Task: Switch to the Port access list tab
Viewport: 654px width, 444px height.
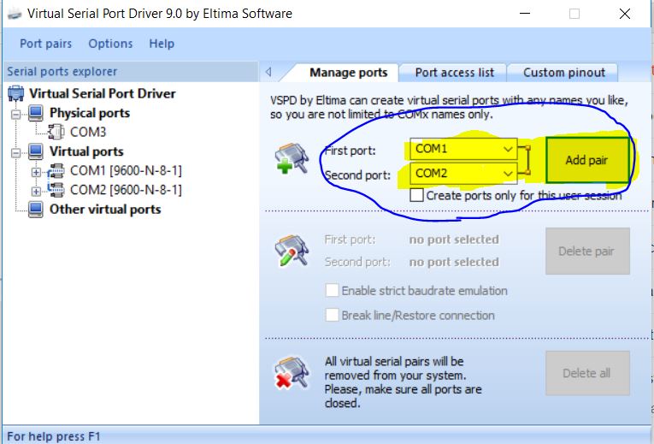Action: coord(455,73)
